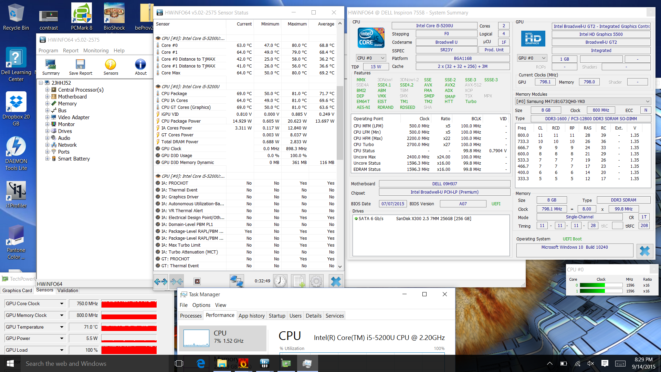This screenshot has height=372, width=661.
Task: Switch to the App history tab
Action: [x=251, y=316]
